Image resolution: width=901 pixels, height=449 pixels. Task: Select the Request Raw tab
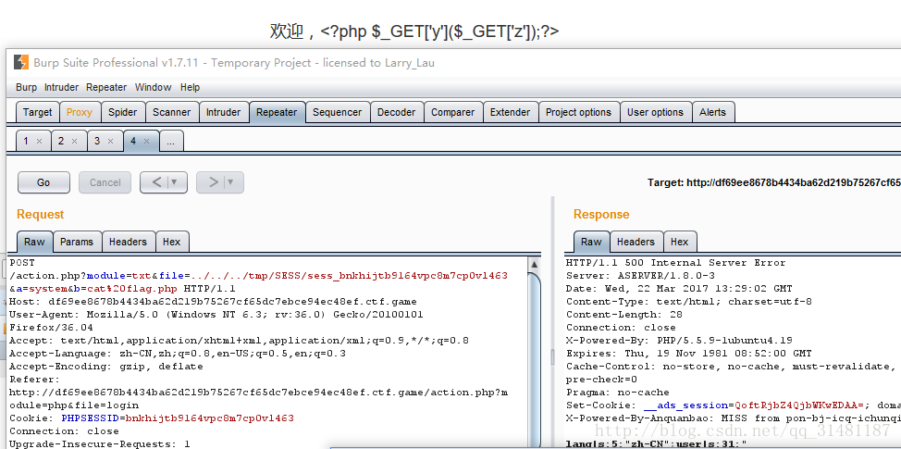[x=34, y=242]
